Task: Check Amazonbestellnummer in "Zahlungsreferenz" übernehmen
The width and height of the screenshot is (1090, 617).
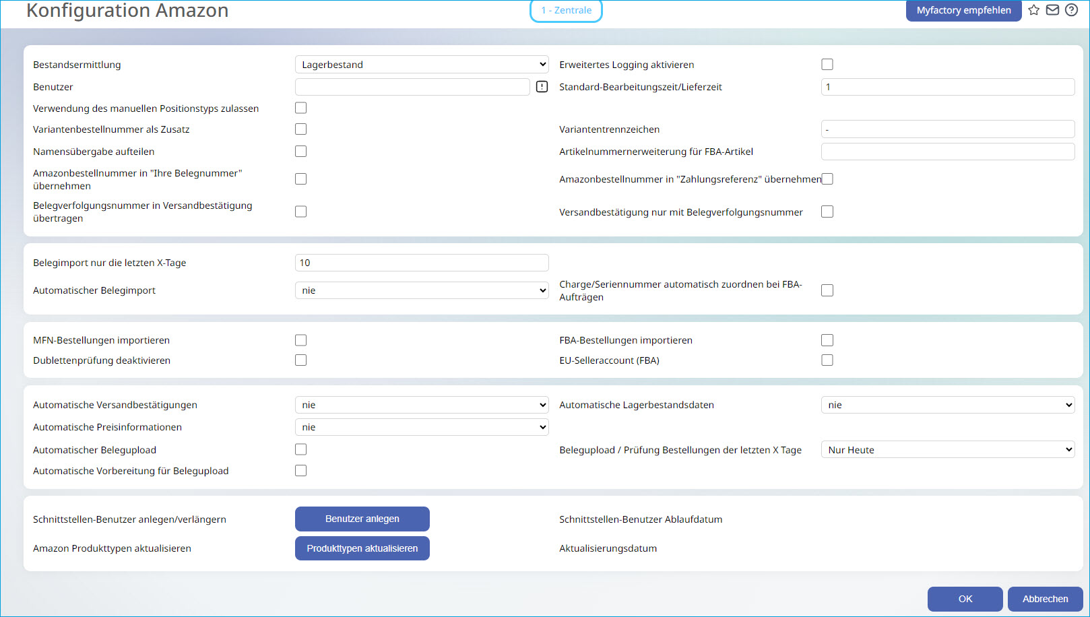Action: pyautogui.click(x=827, y=179)
